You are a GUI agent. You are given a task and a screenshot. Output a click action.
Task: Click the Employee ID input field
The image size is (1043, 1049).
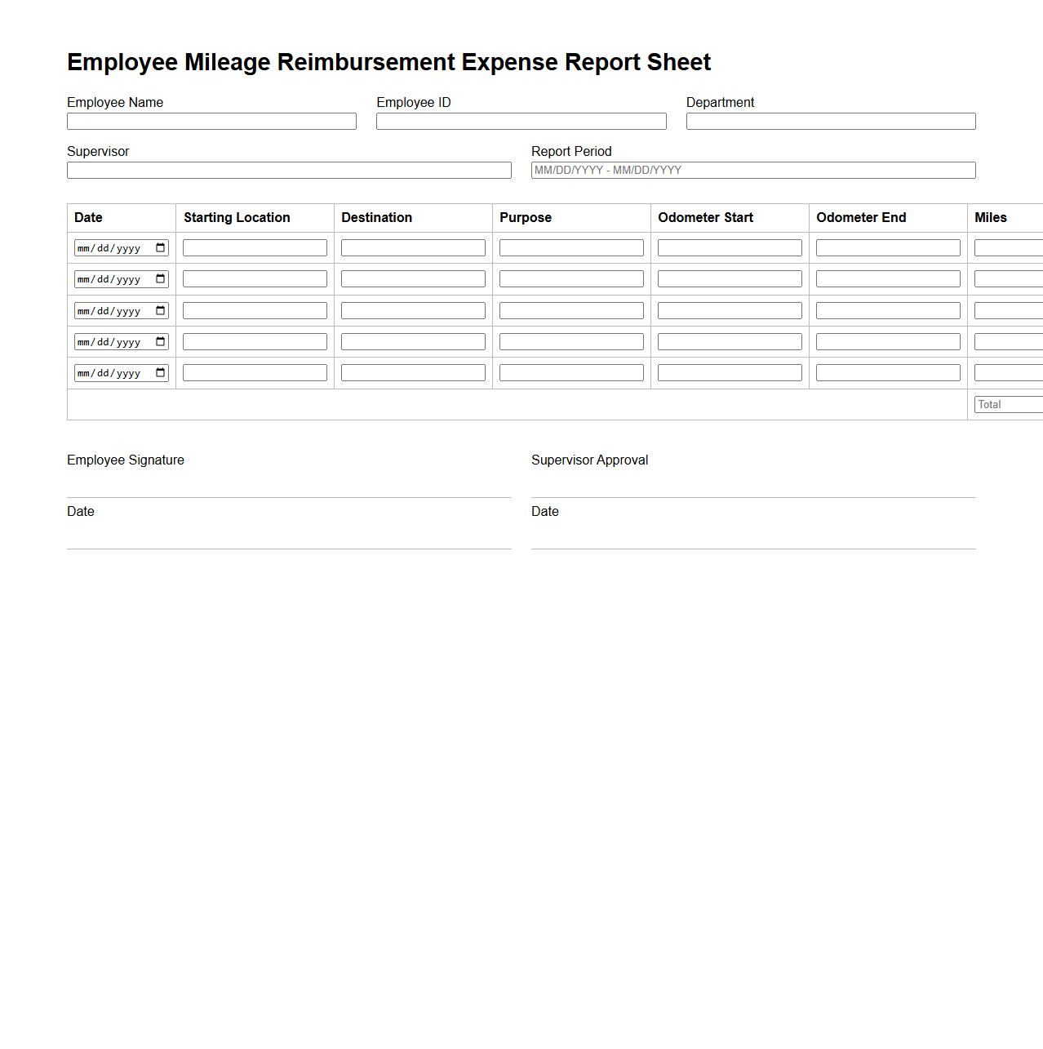(521, 121)
